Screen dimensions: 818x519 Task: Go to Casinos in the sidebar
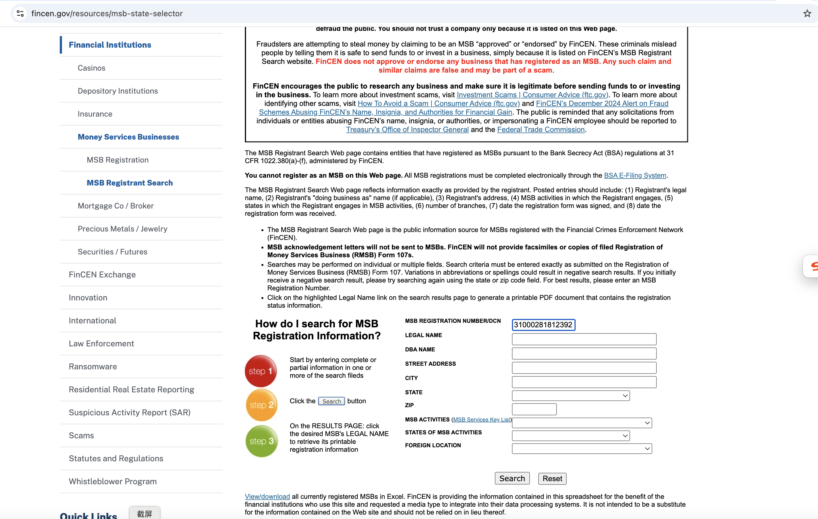pos(91,68)
